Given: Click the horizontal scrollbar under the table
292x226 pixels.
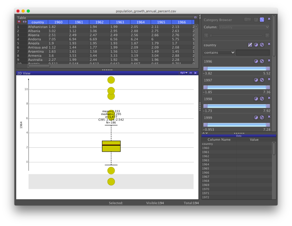Looking at the screenshot, I should (38, 66).
